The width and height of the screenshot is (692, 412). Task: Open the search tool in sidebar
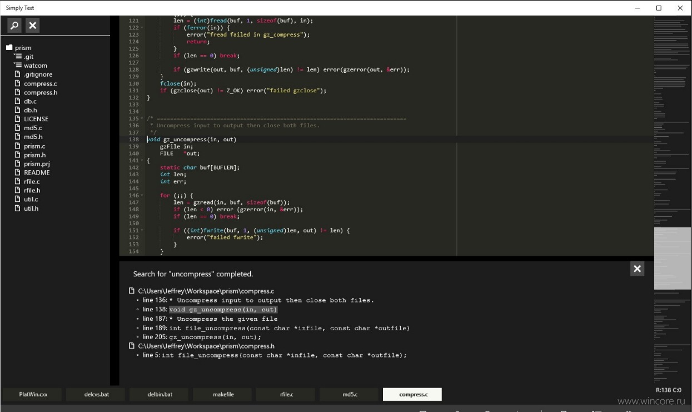coord(14,25)
